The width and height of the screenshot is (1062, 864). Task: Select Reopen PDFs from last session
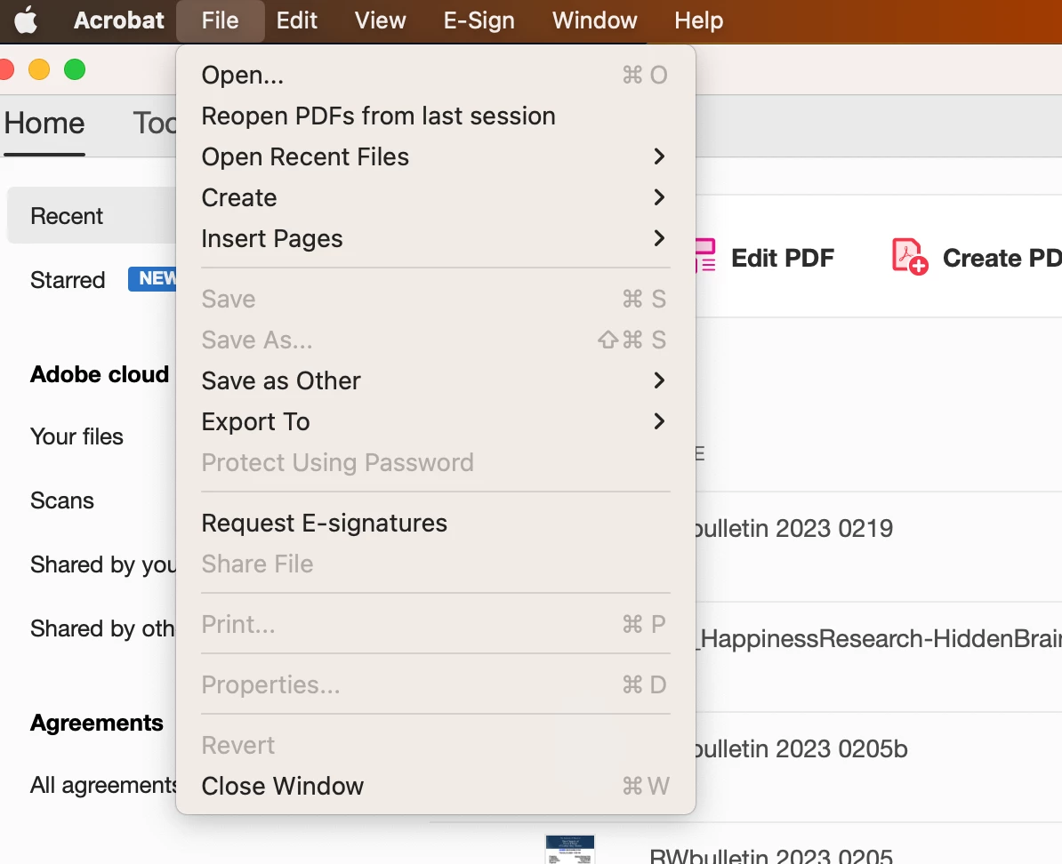(x=435, y=116)
